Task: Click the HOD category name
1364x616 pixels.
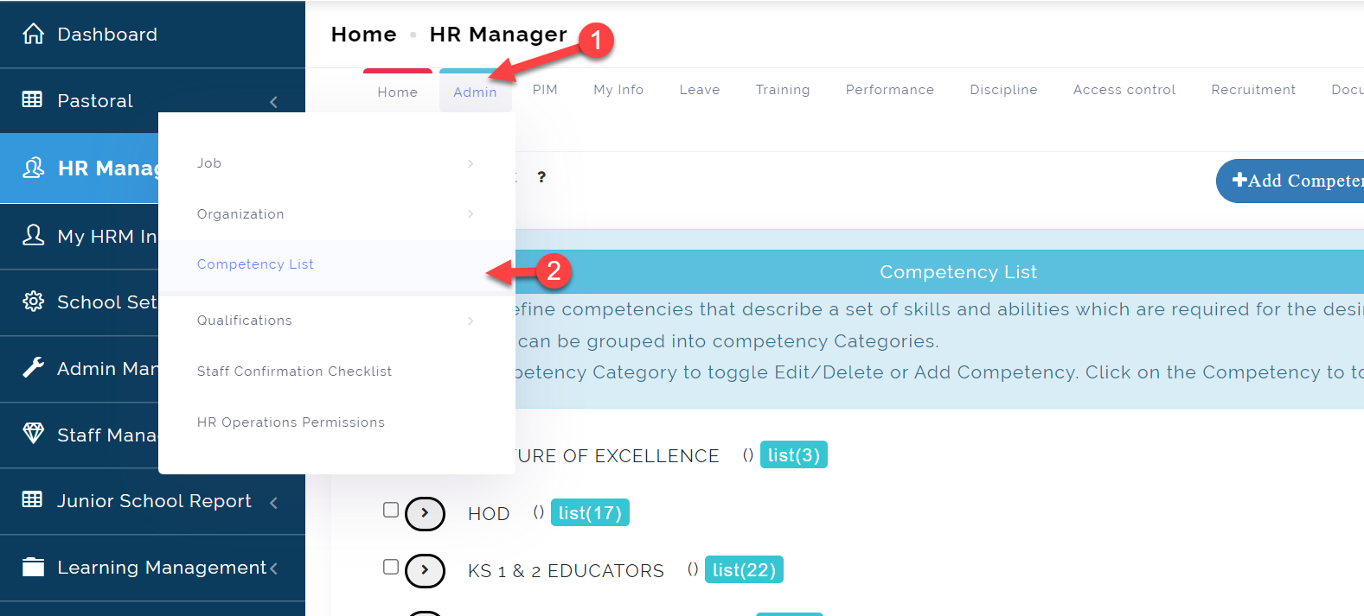Action: coord(489,513)
